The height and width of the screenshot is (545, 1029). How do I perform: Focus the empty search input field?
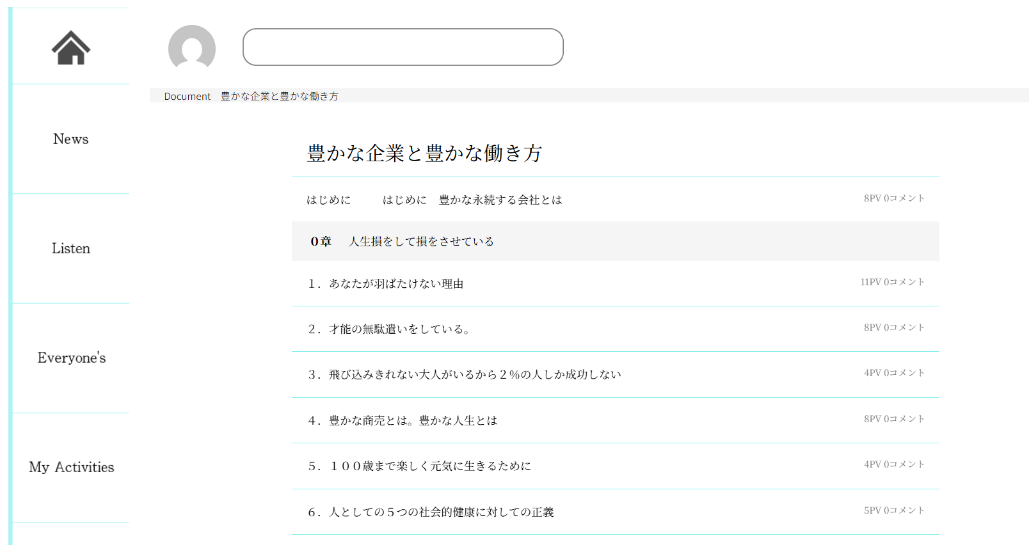(x=403, y=47)
